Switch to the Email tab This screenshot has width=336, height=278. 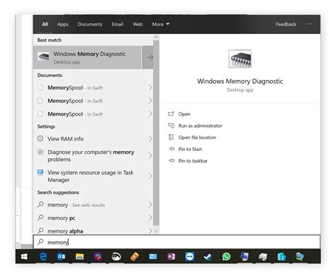pos(118,24)
